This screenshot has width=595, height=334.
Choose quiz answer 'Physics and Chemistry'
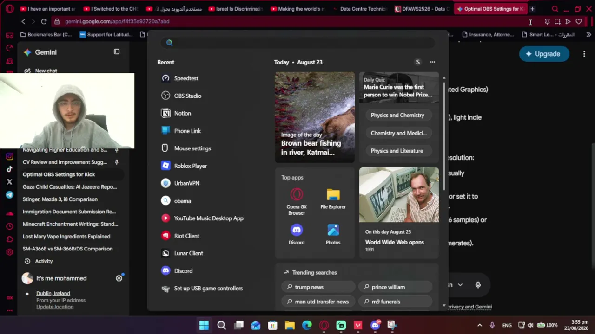point(397,116)
